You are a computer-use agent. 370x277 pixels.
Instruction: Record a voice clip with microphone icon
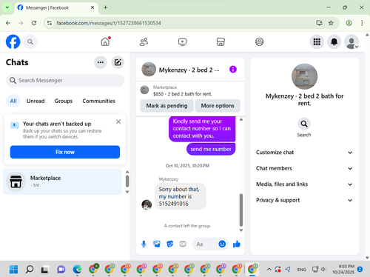(144, 244)
